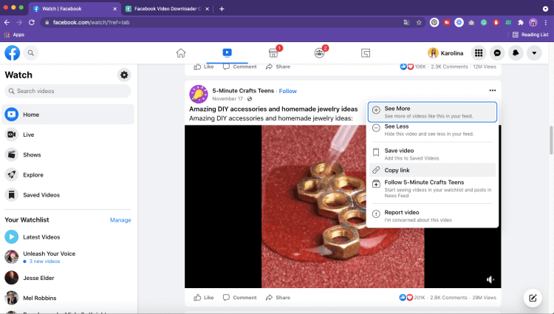Open the Extensions puzzle icon

tap(521, 22)
